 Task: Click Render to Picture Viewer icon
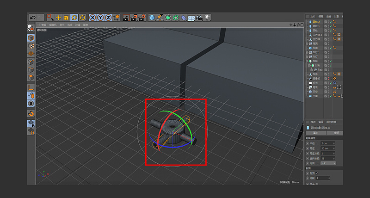(x=134, y=18)
